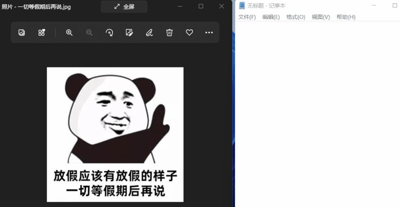Minimize the Photos window
This screenshot has width=400, height=207.
(x=180, y=6)
